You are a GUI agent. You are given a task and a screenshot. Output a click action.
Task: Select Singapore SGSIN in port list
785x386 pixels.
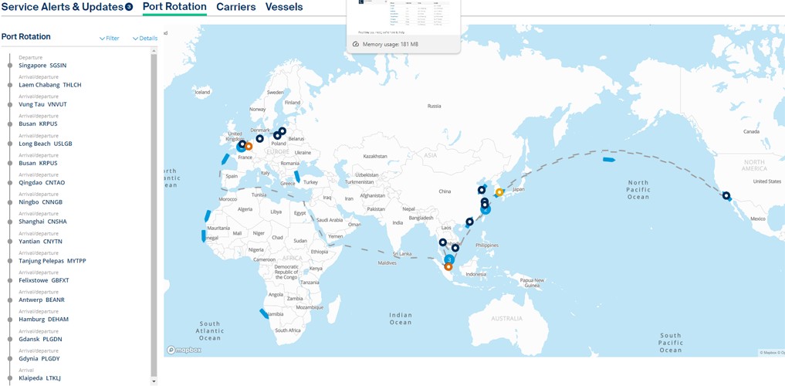[x=42, y=65]
